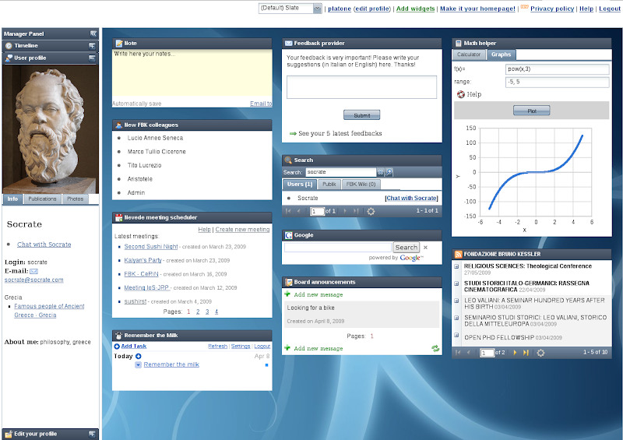Click the Plot button
The image size is (623, 440).
(532, 111)
